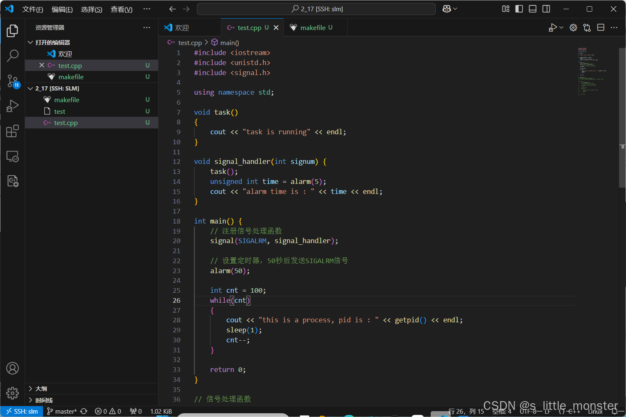Viewport: 626px width, 417px height.
Task: Open the Remote Explorer icon
Action: 13,156
